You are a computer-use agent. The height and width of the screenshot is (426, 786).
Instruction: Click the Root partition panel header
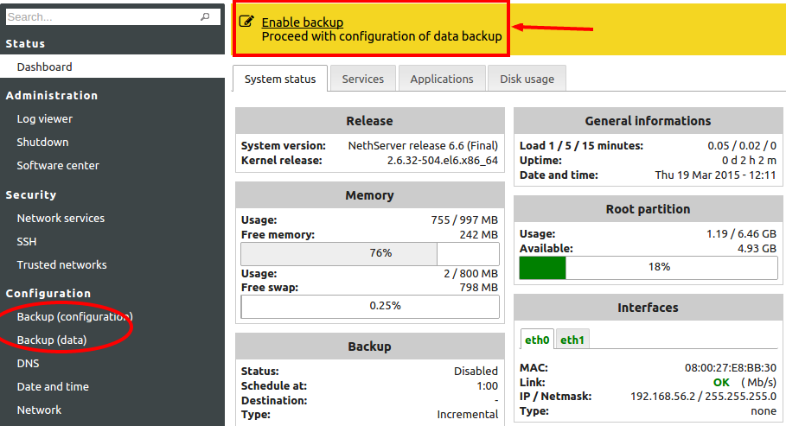tap(649, 209)
